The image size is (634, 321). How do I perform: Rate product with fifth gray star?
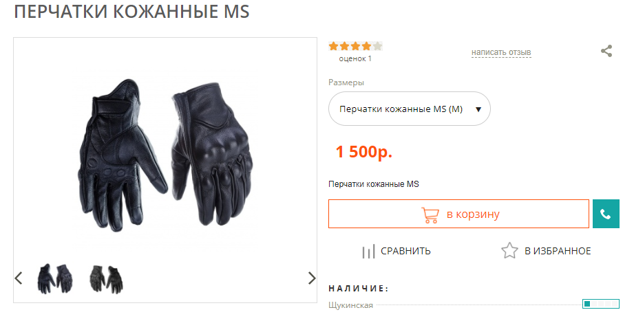point(377,46)
